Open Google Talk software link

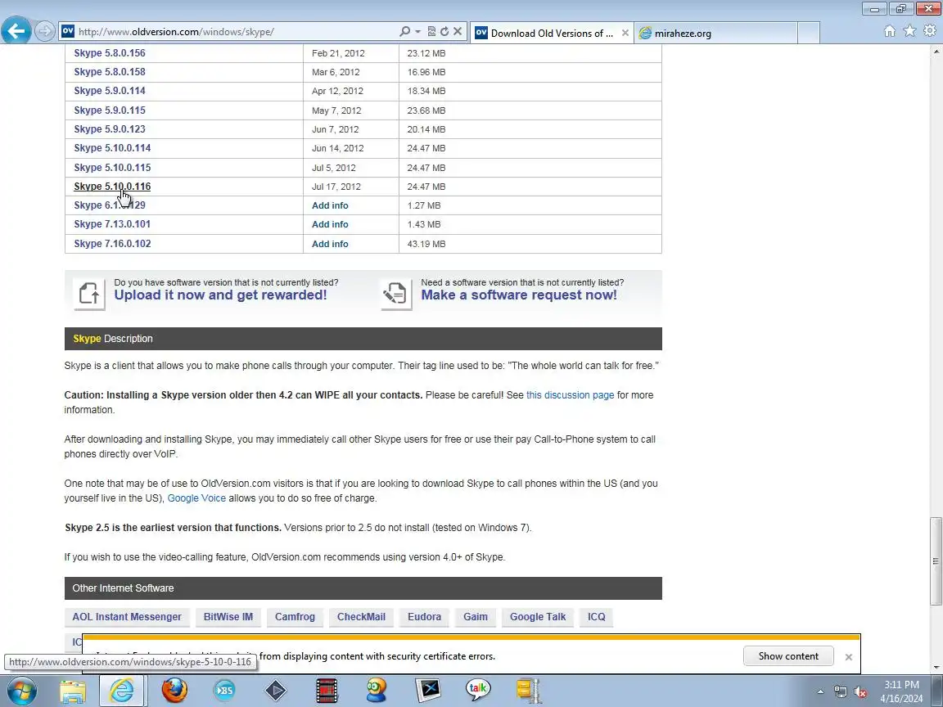(x=538, y=617)
